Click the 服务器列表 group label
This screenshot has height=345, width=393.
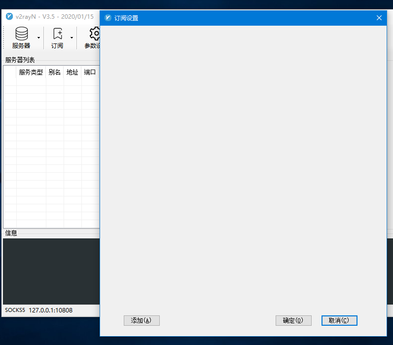(x=20, y=60)
